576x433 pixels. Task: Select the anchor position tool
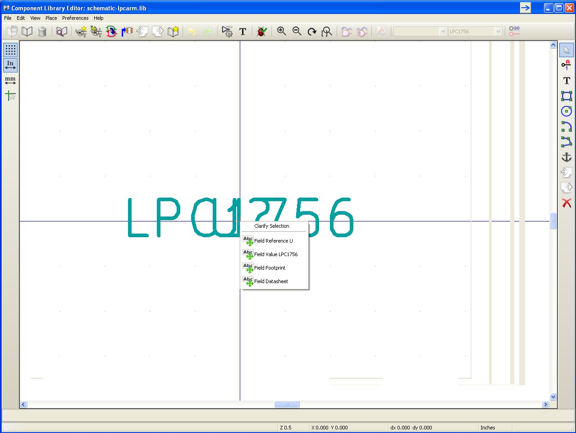[x=567, y=157]
